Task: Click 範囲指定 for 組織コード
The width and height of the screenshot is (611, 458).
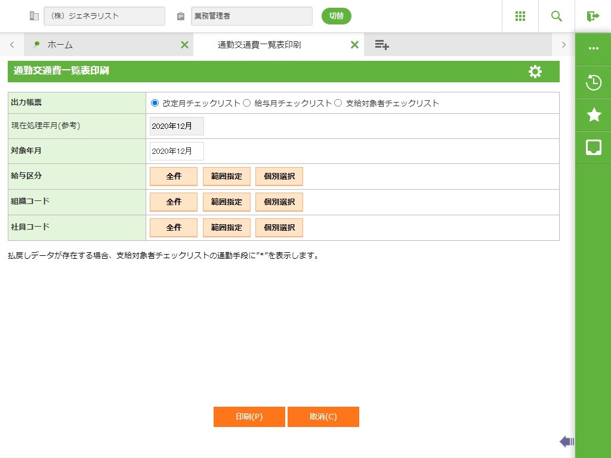Action: click(x=227, y=202)
